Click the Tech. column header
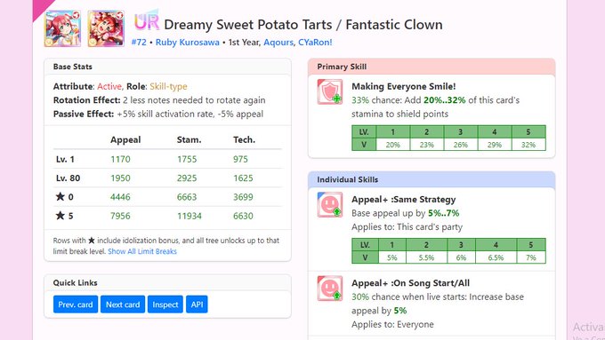 (244, 139)
